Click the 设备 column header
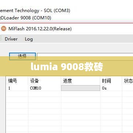The width and height of the screenshot is (133, 133). pyautogui.click(x=34, y=81)
